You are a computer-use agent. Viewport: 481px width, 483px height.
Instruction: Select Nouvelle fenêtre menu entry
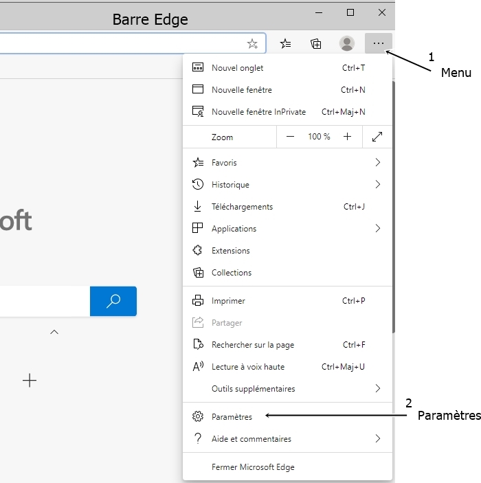pyautogui.click(x=287, y=89)
